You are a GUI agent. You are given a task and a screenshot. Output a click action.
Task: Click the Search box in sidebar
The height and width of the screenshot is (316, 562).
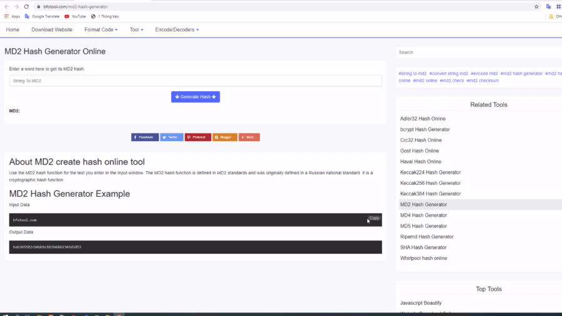pyautogui.click(x=478, y=52)
